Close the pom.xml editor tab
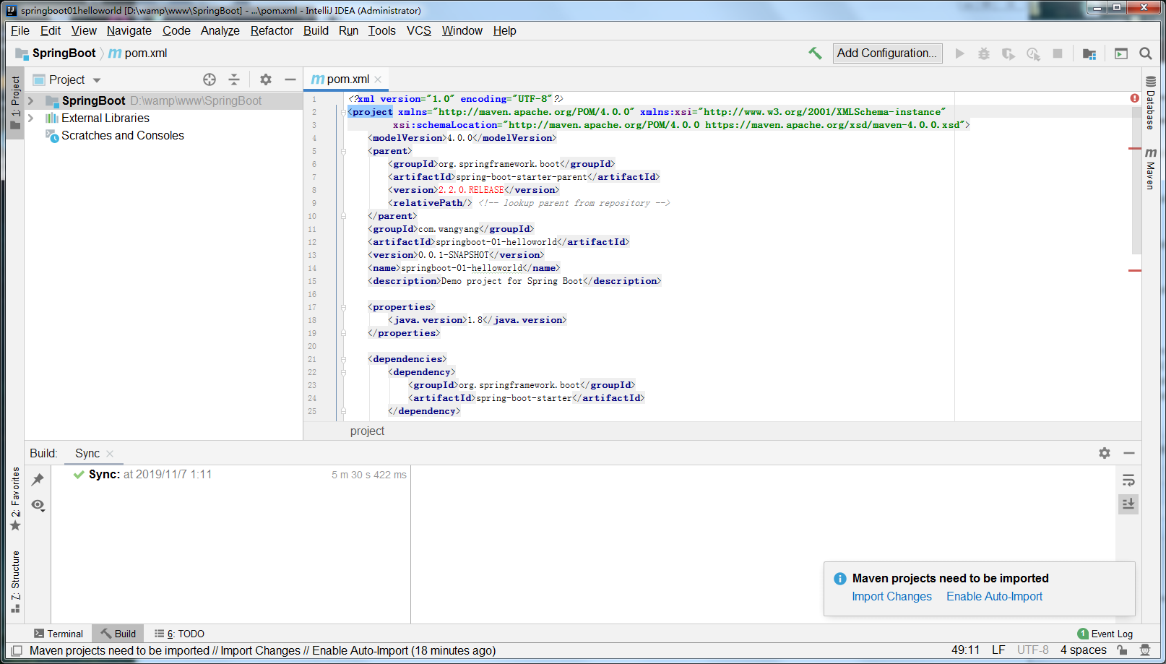This screenshot has height=664, width=1166. pyautogui.click(x=378, y=79)
